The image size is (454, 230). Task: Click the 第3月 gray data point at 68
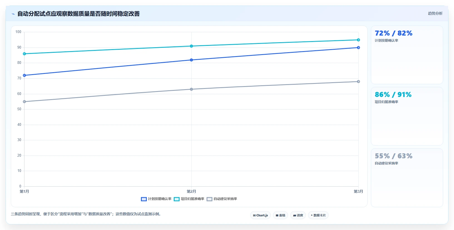point(358,81)
